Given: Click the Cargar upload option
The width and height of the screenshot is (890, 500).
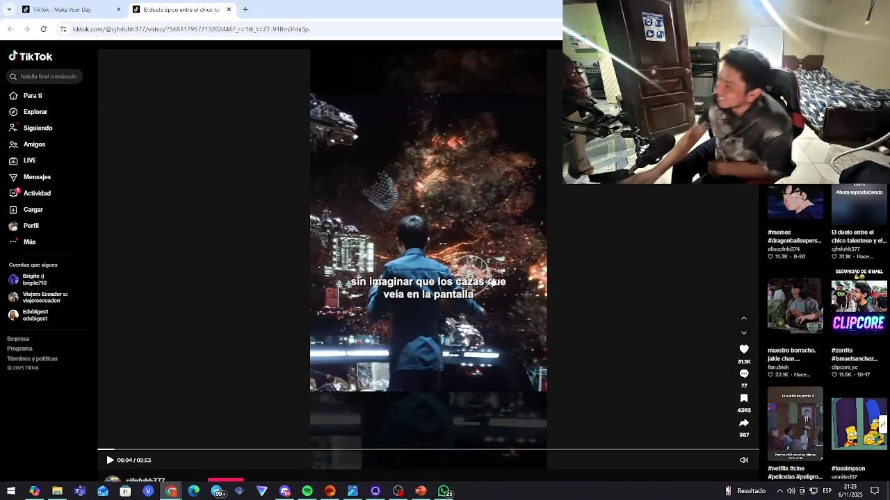Looking at the screenshot, I should click(26, 210).
